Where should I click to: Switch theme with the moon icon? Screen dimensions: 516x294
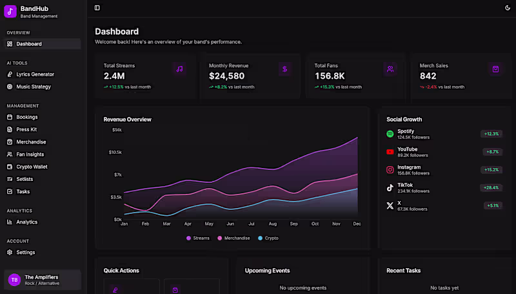coord(508,8)
